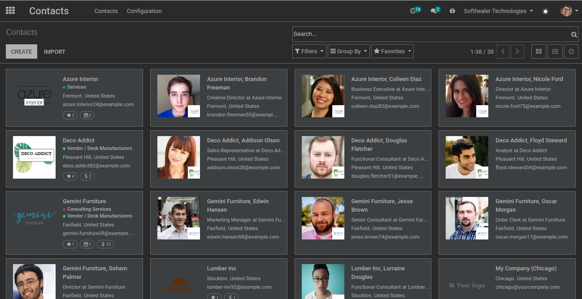Screen dimensions: 582x299
Task: Open Softhealer Technologies company dropdown
Action: click(498, 11)
